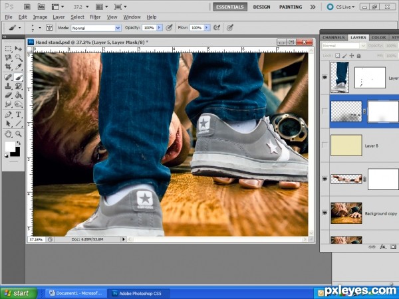The height and width of the screenshot is (299, 399).
Task: Select the Eyedropper tool
Action: tap(19, 67)
